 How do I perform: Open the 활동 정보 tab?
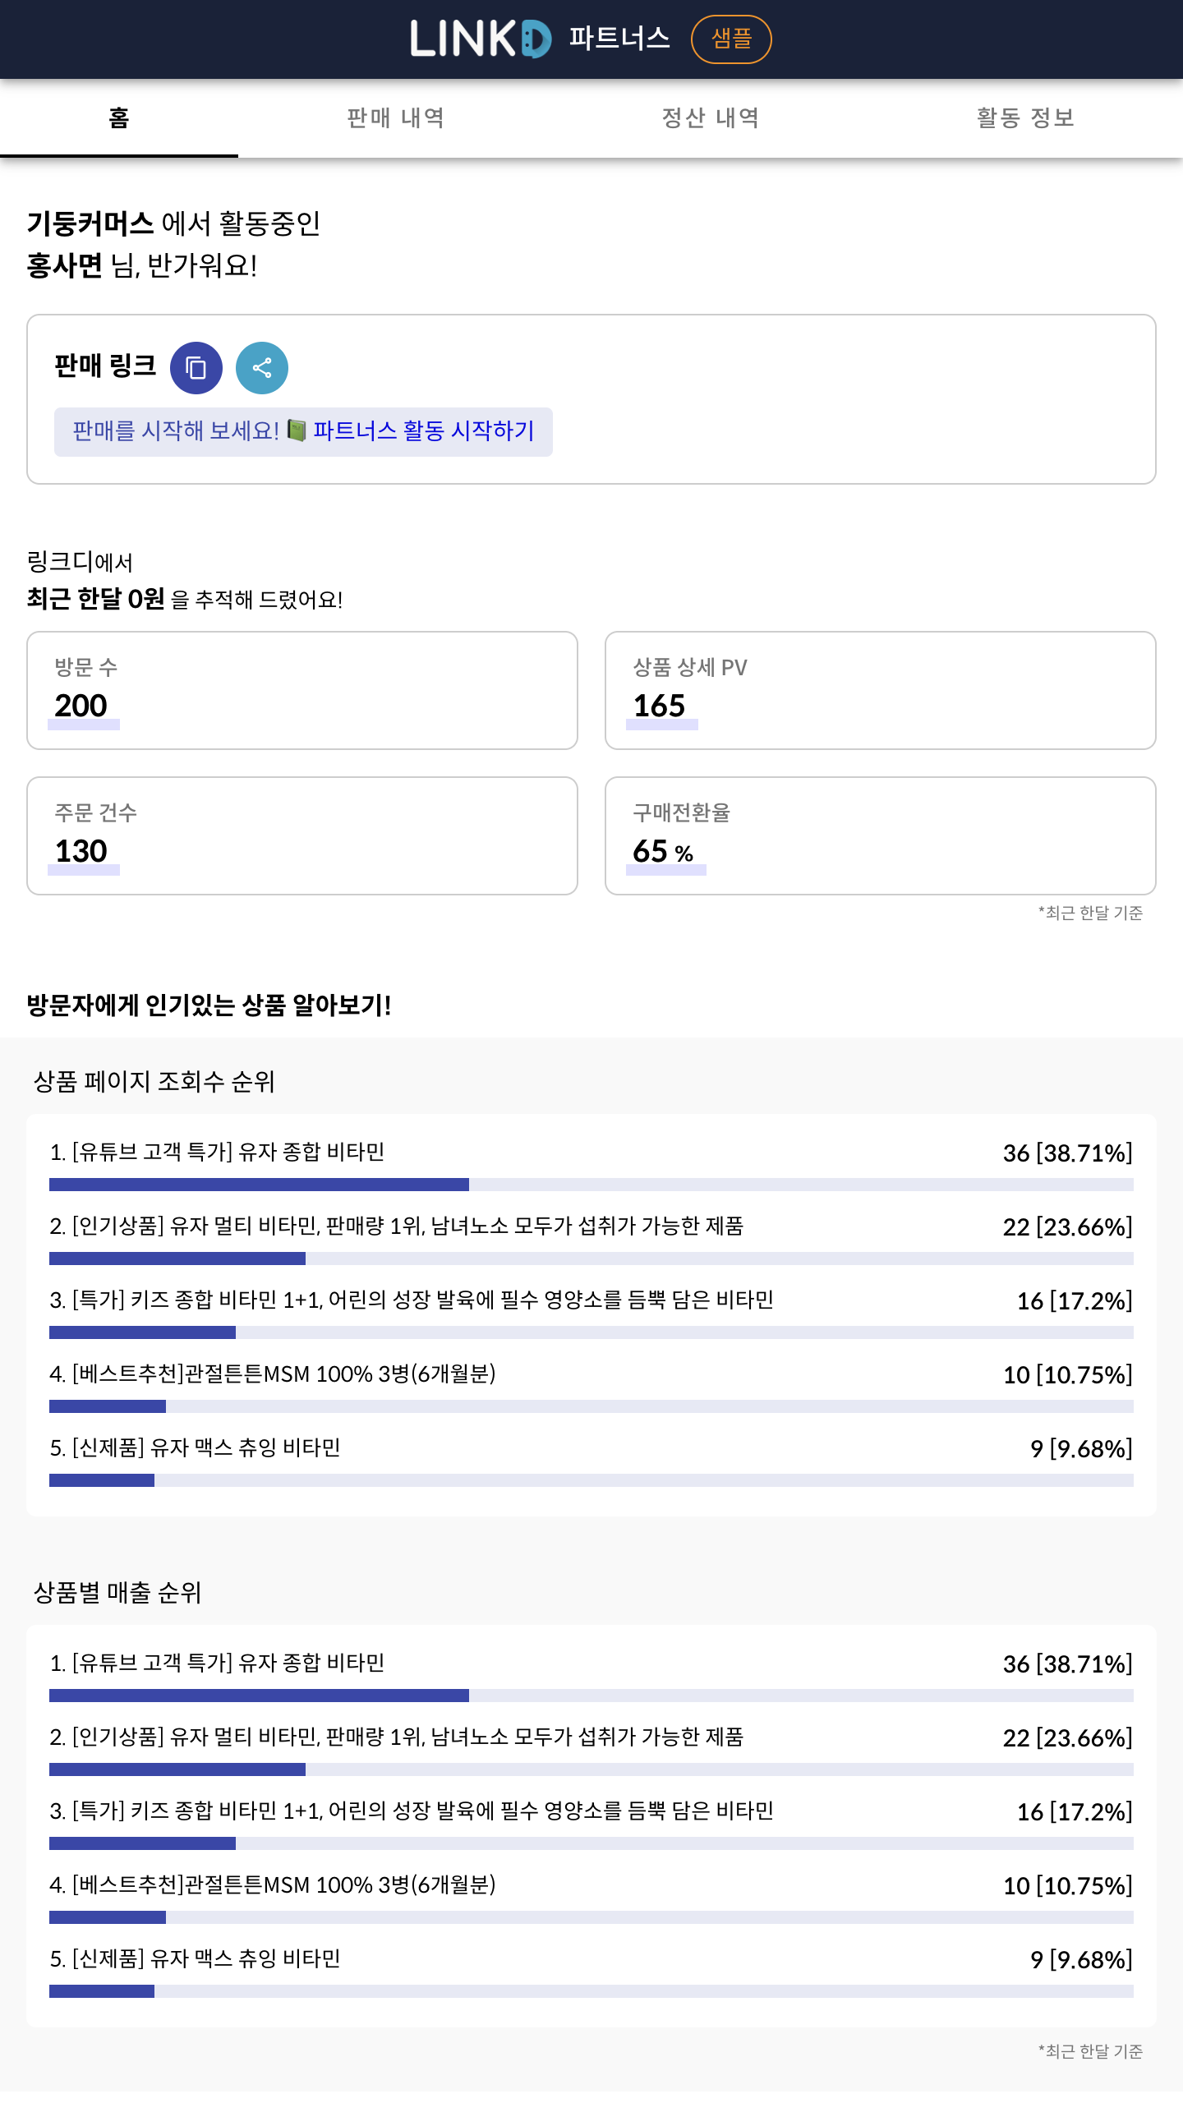(x=1025, y=118)
